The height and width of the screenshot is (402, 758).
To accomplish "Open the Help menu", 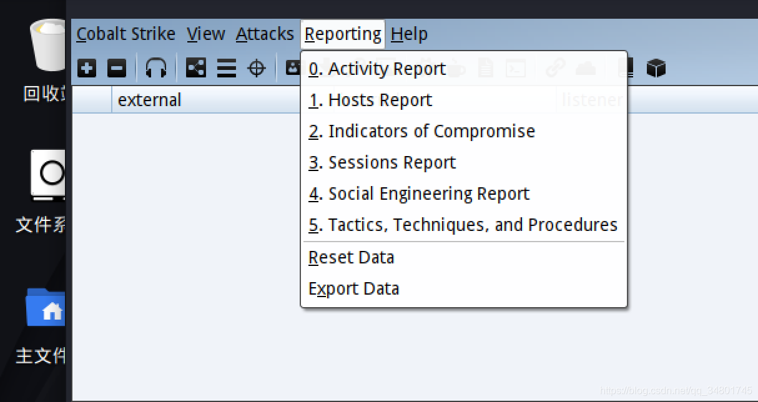I will (x=409, y=34).
